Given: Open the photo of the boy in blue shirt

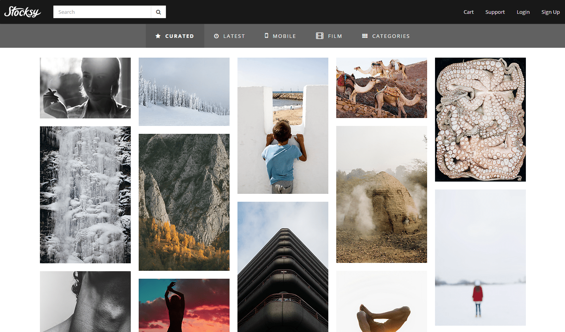Looking at the screenshot, I should click(282, 126).
